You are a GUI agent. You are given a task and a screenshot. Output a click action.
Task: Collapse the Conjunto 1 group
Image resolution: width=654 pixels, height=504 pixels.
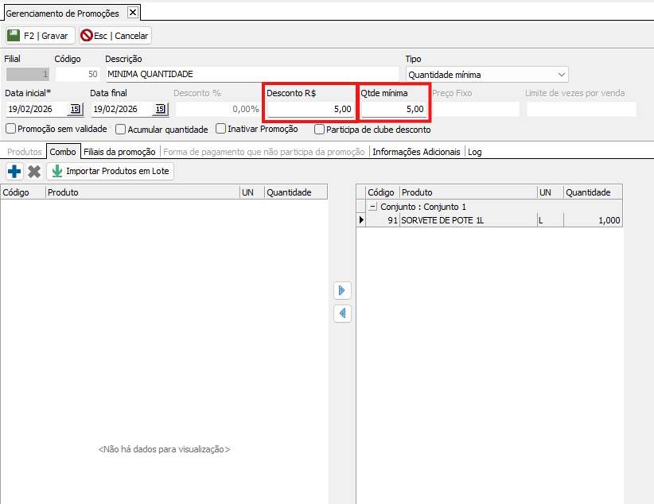(372, 207)
